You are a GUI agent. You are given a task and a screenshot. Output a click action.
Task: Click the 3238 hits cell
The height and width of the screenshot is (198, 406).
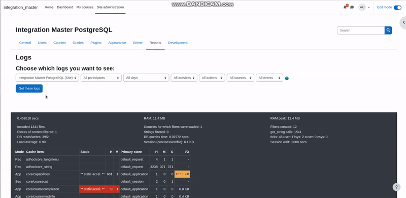point(154,167)
